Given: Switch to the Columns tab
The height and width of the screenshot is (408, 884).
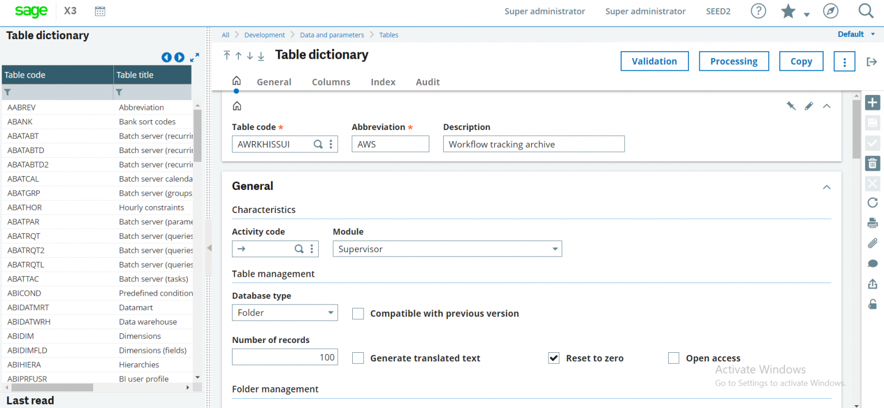Looking at the screenshot, I should 331,82.
